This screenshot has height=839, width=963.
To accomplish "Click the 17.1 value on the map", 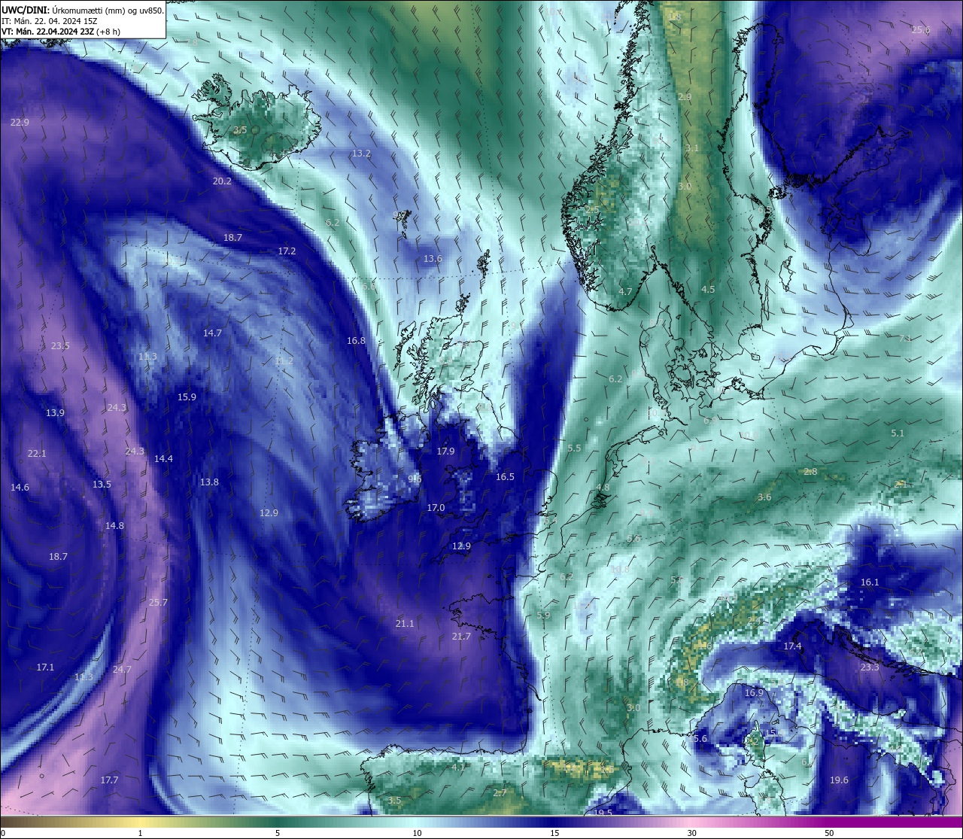I will click(x=45, y=667).
